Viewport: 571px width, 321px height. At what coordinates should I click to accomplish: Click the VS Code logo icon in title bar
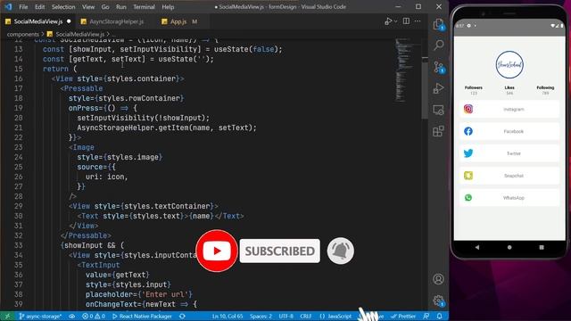8,6
